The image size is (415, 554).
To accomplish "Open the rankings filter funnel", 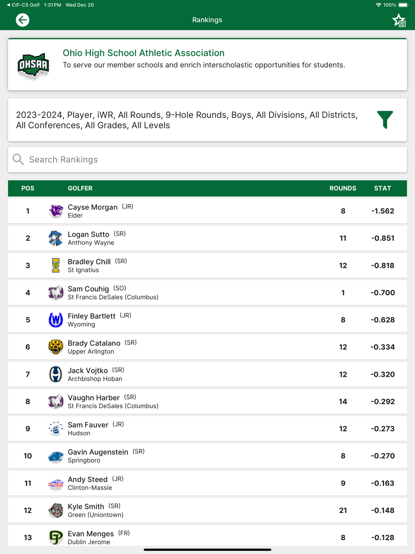I will pos(385,120).
